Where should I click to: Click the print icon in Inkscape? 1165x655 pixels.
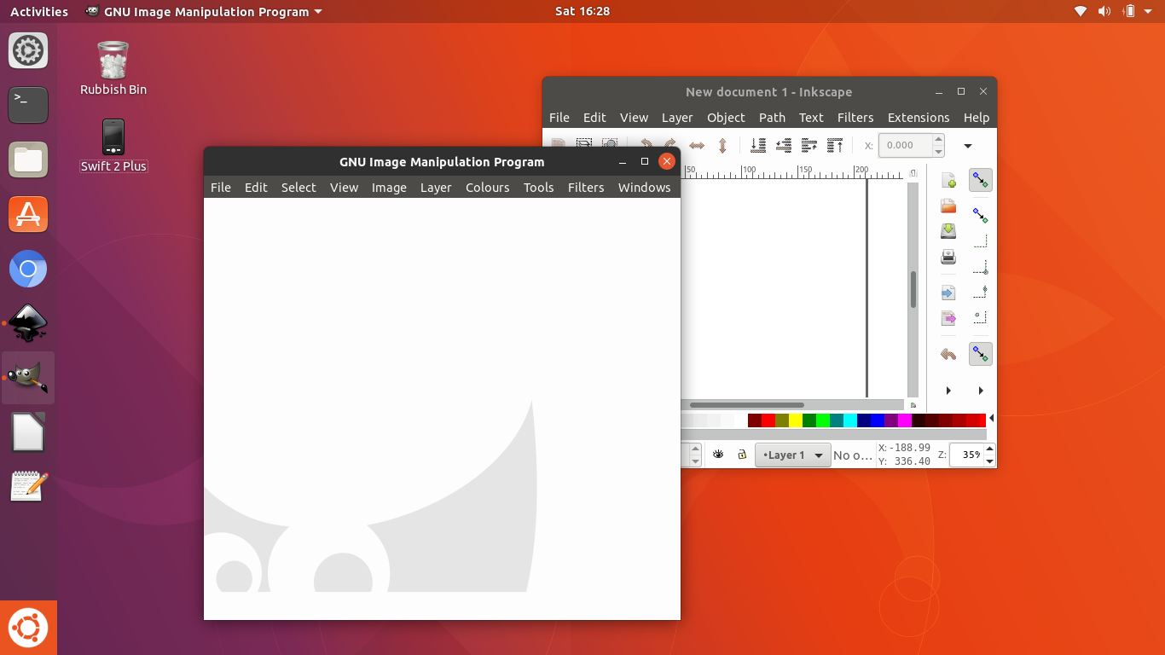coord(948,257)
